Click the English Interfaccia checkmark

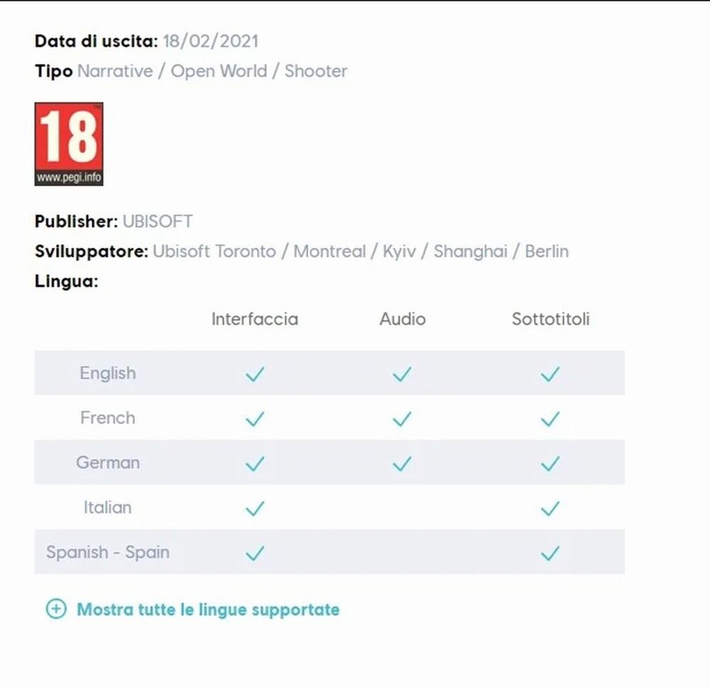[254, 374]
